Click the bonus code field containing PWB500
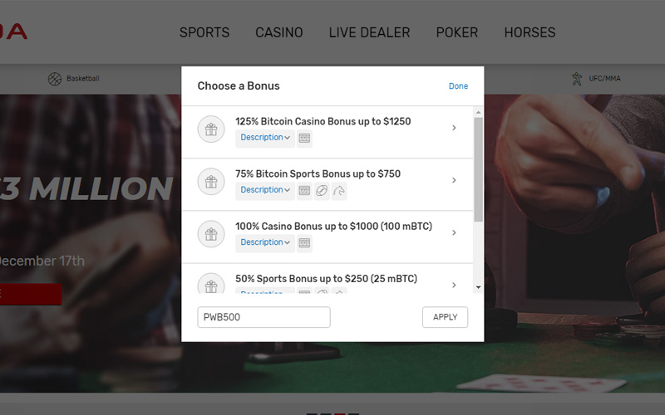This screenshot has height=415, width=665. coord(264,317)
